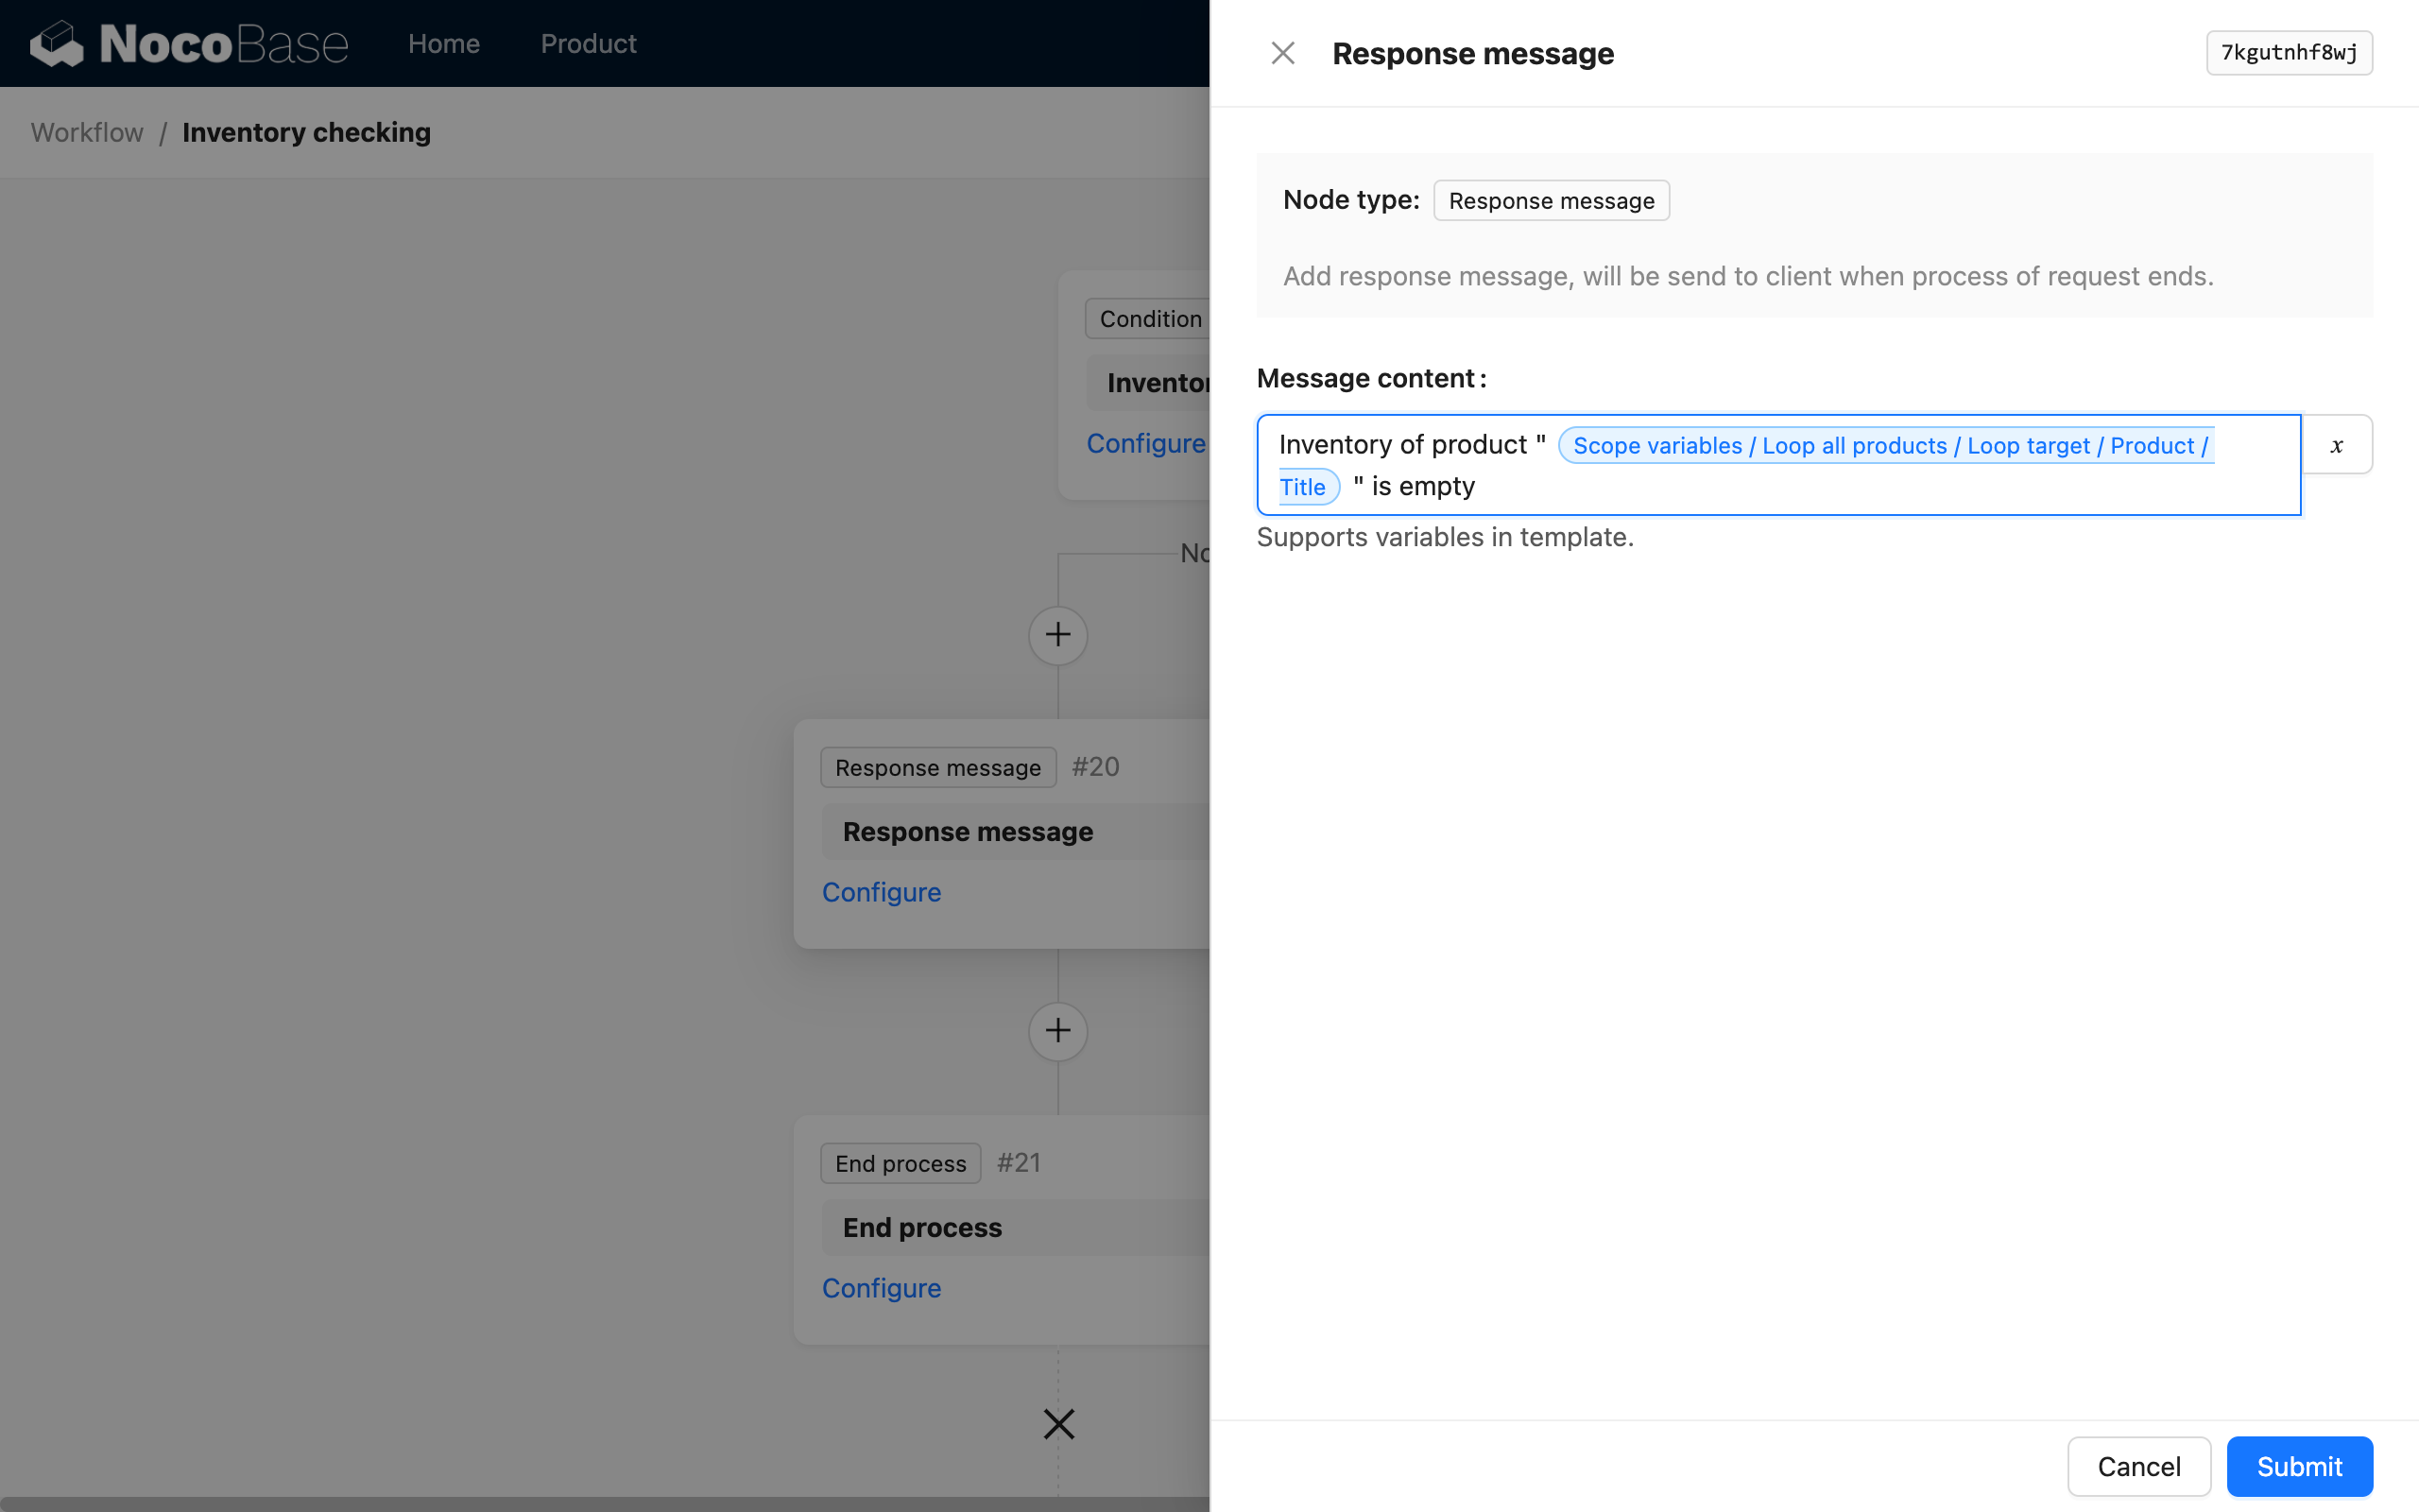Open the Home menu item
The image size is (2419, 1512).
[x=444, y=43]
